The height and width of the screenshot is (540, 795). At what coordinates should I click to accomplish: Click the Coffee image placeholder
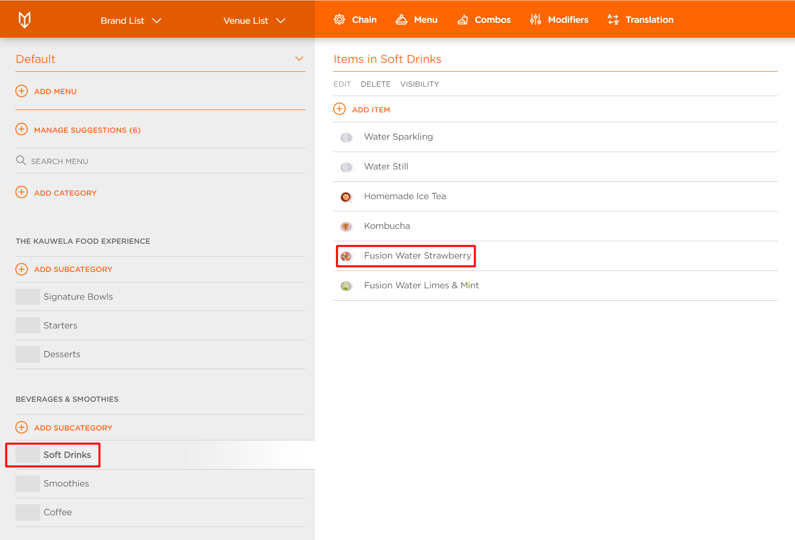click(x=28, y=512)
